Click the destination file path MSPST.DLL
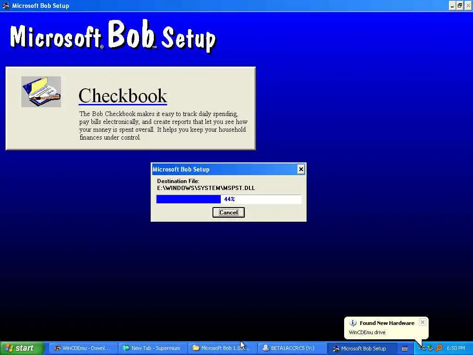The height and width of the screenshot is (355, 473). coord(206,188)
